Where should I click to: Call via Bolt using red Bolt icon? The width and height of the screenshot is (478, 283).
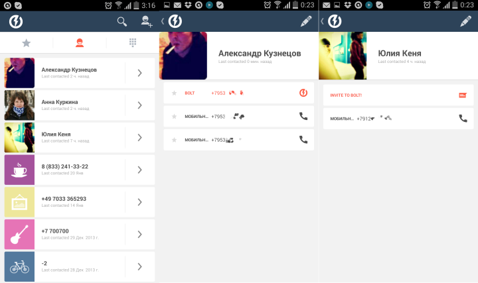click(x=303, y=93)
